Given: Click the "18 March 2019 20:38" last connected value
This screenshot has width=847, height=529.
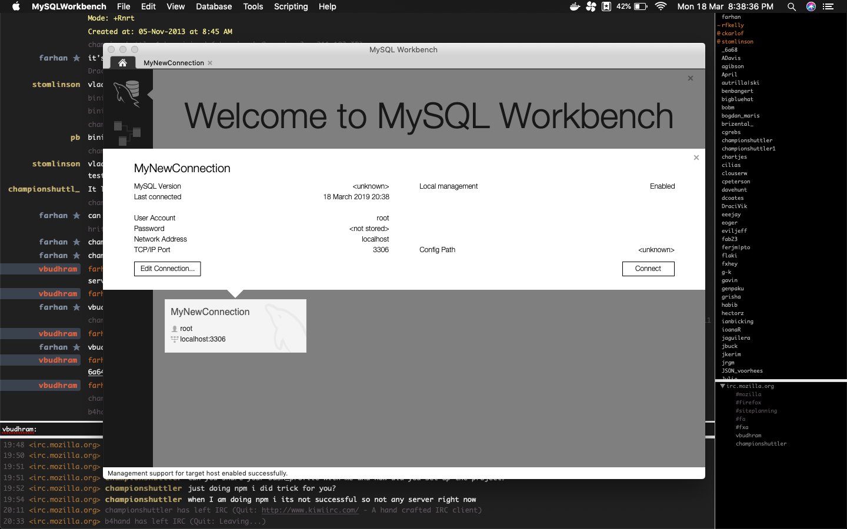Looking at the screenshot, I should [x=356, y=197].
